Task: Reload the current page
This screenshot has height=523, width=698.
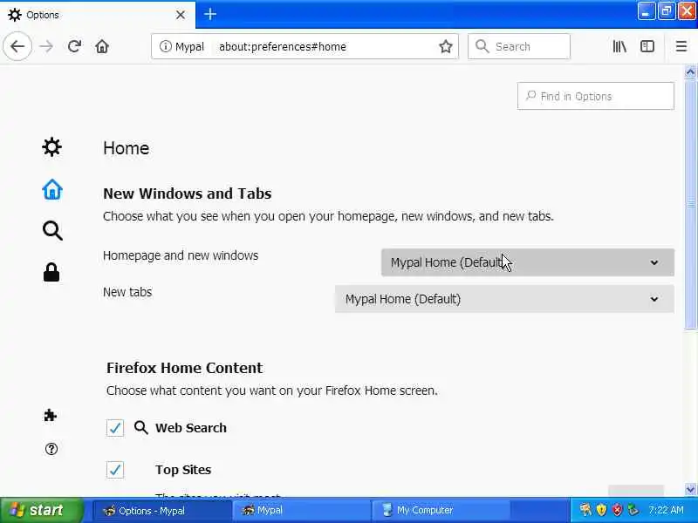Action: (x=74, y=46)
